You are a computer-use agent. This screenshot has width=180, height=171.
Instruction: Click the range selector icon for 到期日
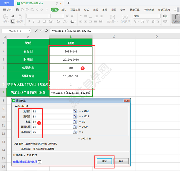(x=75, y=117)
